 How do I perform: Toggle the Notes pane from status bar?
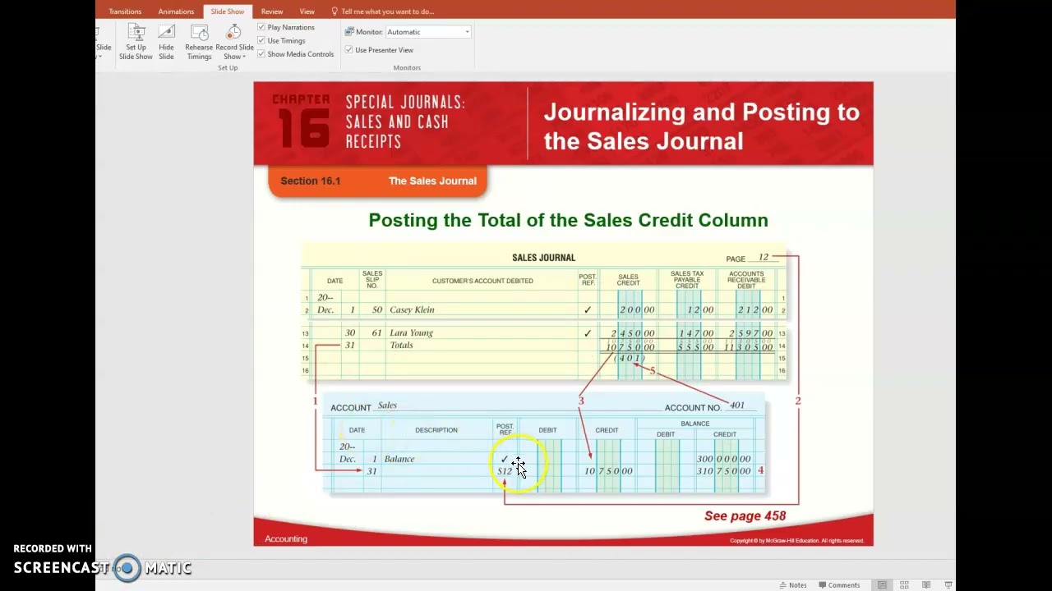793,585
